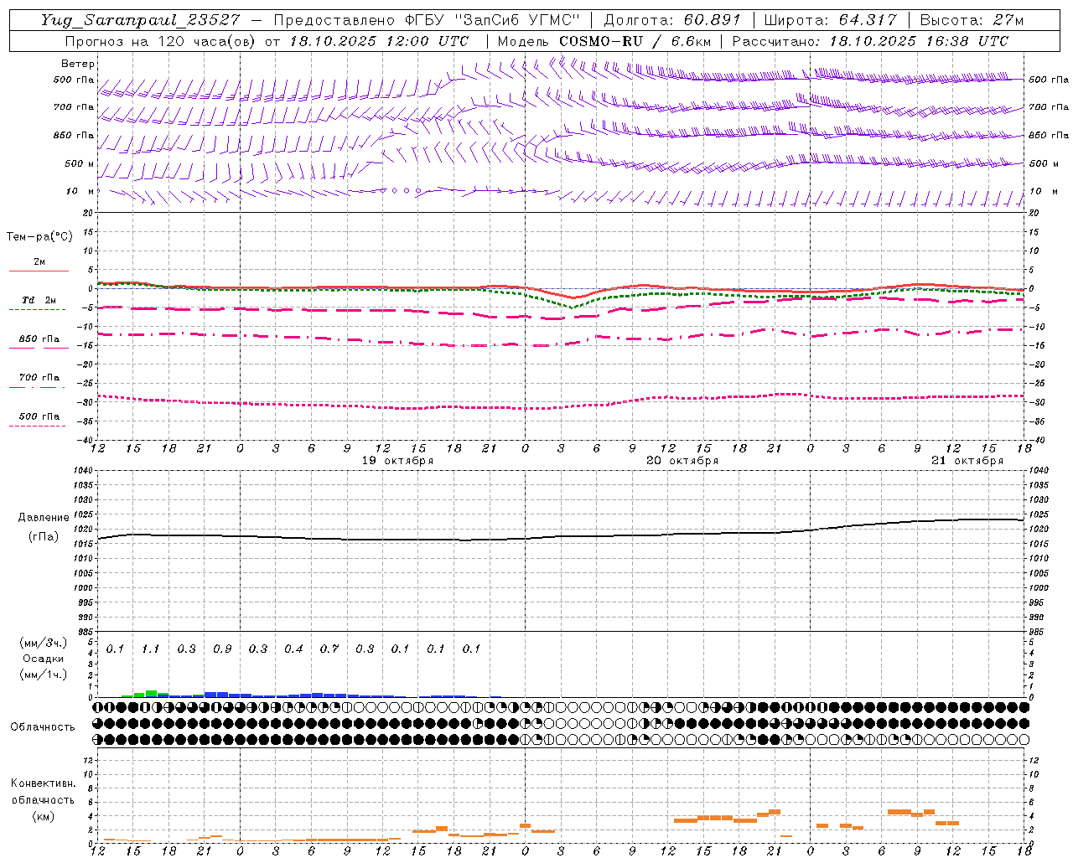Click the (мм/3ч.) precipitation unit label
The height and width of the screenshot is (858, 1073).
click(43, 643)
